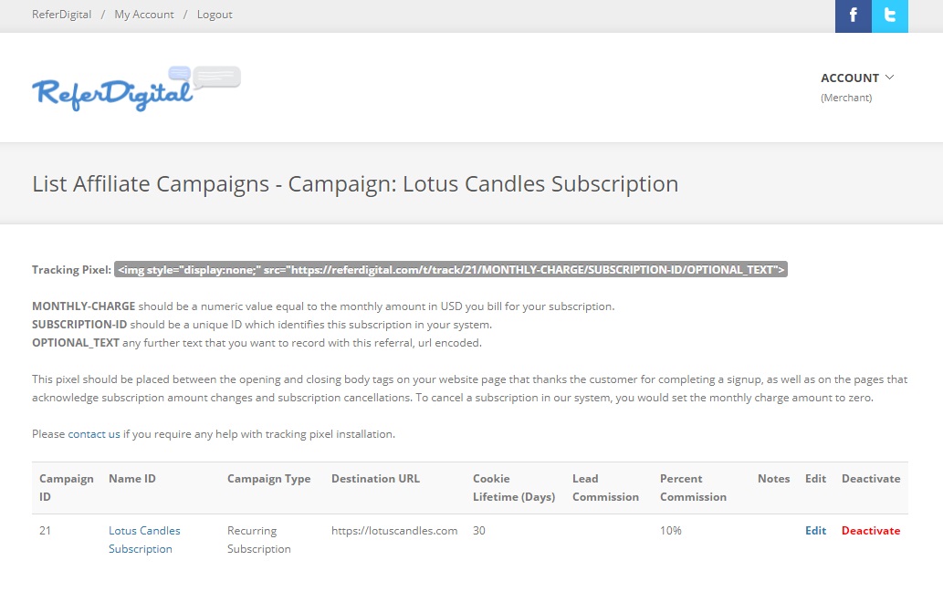This screenshot has height=602, width=943.
Task: Click the Notes column header
Action: coord(773,479)
